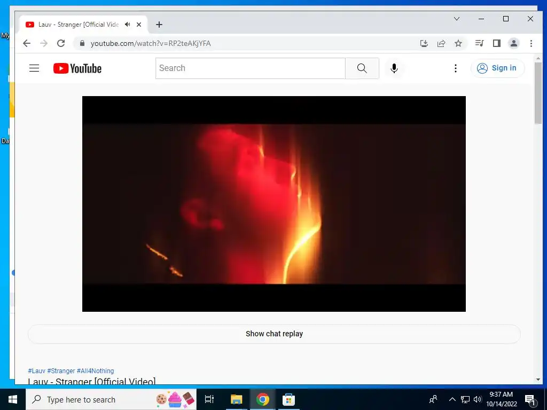The width and height of the screenshot is (547, 410).
Task: Click the YouTube search magnifier button
Action: click(x=362, y=68)
